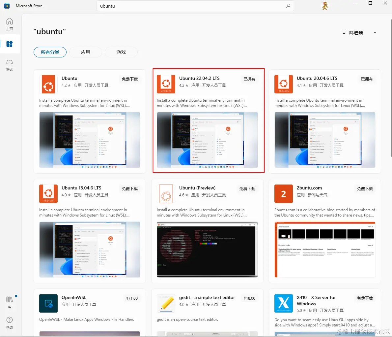This screenshot has height=337, width=392.
Task: Click the 4.1 star rating of Ubuntu 20.04.6
Action: 301,85
